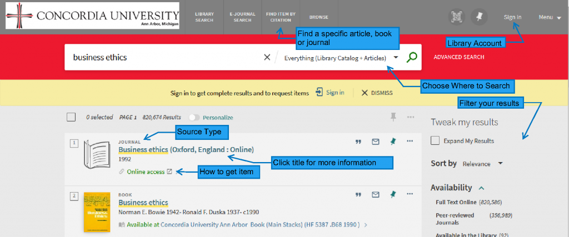569x237 pixels.
Task: Cite the Norman Bowie book result
Action: (358, 195)
